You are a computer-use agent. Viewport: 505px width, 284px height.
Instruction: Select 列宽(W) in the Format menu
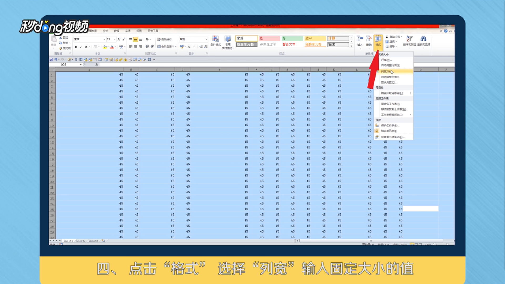pos(386,72)
